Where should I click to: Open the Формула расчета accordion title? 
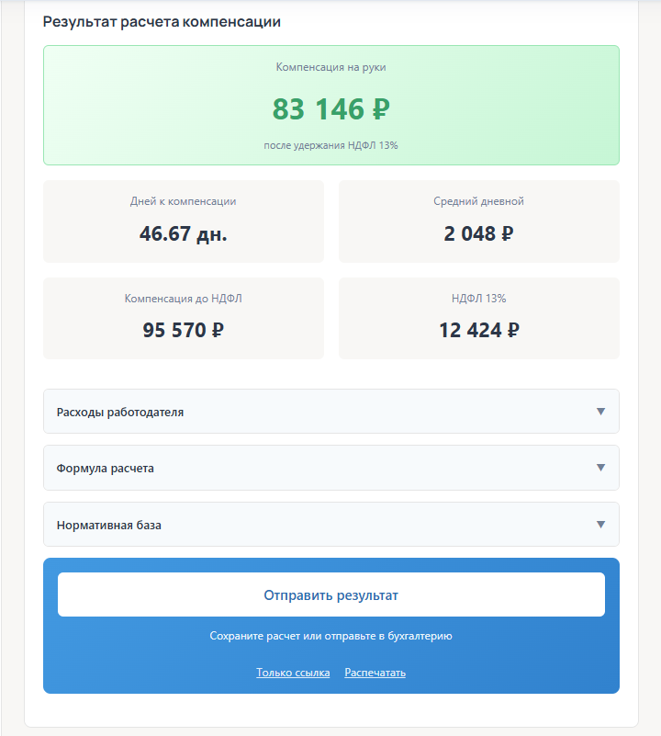click(106, 469)
